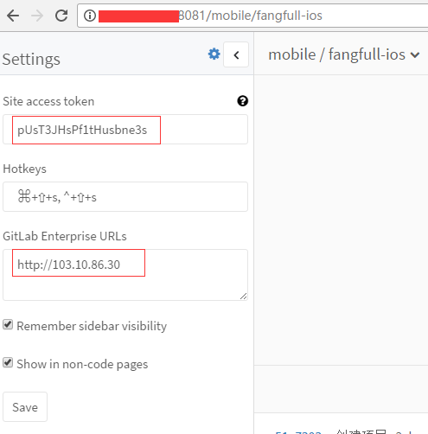Click inside the Hotkeys input field
This screenshot has width=428, height=434.
pos(125,196)
